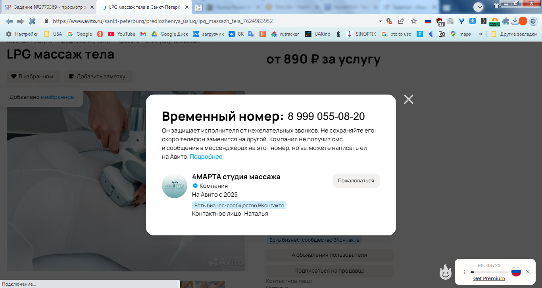Close the temporary number popup with X
This screenshot has width=542, height=288.
tap(409, 99)
